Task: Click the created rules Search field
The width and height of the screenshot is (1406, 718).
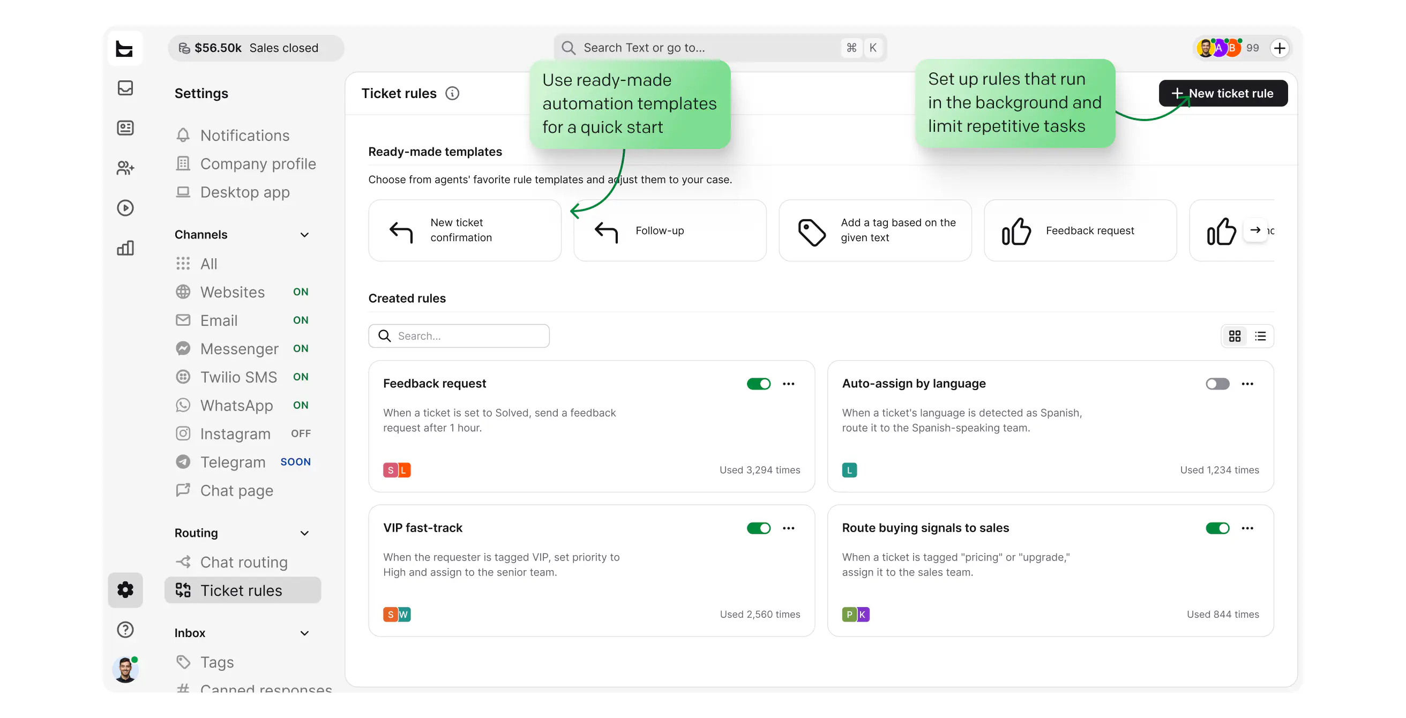Action: click(x=459, y=336)
